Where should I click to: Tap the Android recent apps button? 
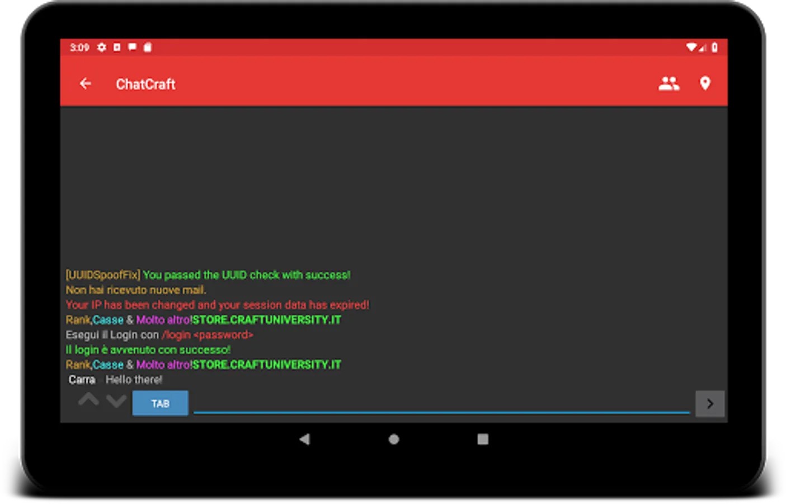click(483, 439)
